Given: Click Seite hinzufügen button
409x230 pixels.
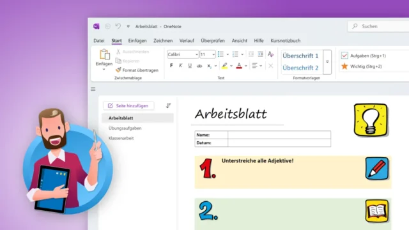Looking at the screenshot, I should coord(128,105).
